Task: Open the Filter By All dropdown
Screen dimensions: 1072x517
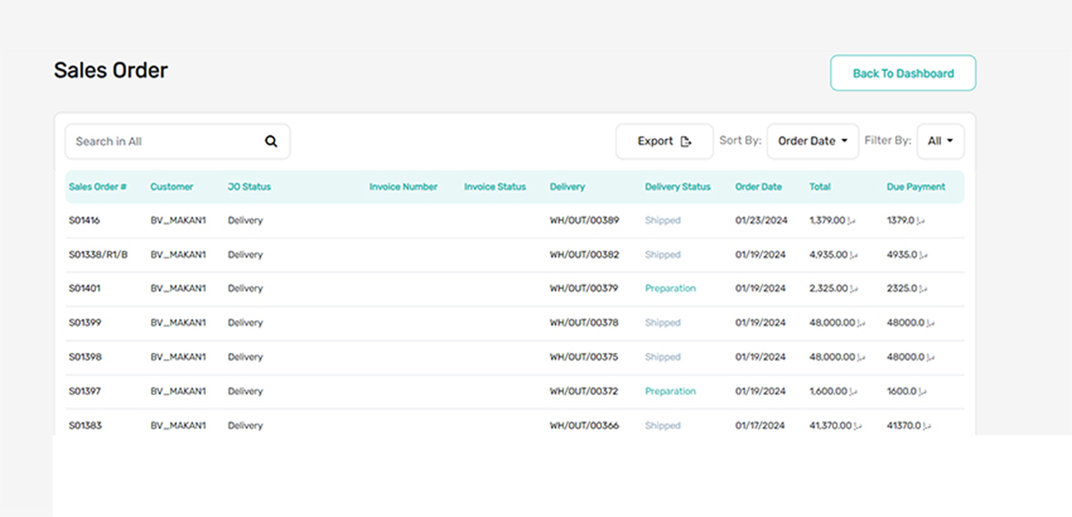Action: click(x=940, y=141)
